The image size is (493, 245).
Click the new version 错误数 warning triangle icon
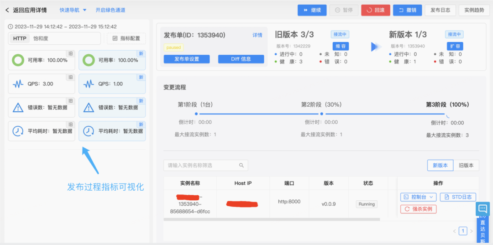[89, 107]
